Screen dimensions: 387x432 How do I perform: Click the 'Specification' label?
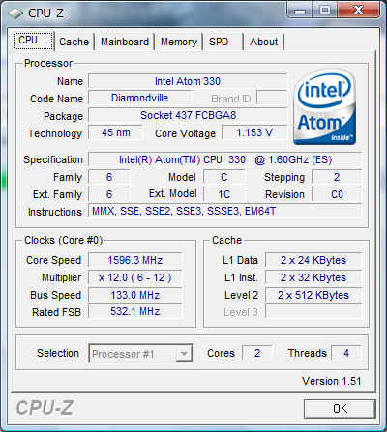53,159
